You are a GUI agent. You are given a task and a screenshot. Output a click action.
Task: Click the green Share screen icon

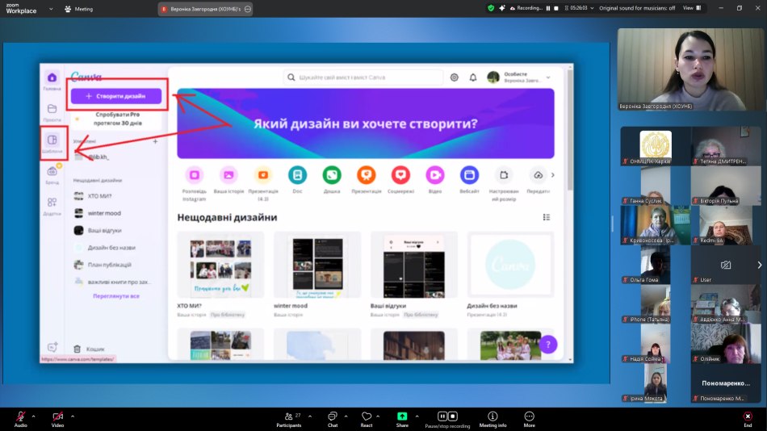(x=402, y=417)
